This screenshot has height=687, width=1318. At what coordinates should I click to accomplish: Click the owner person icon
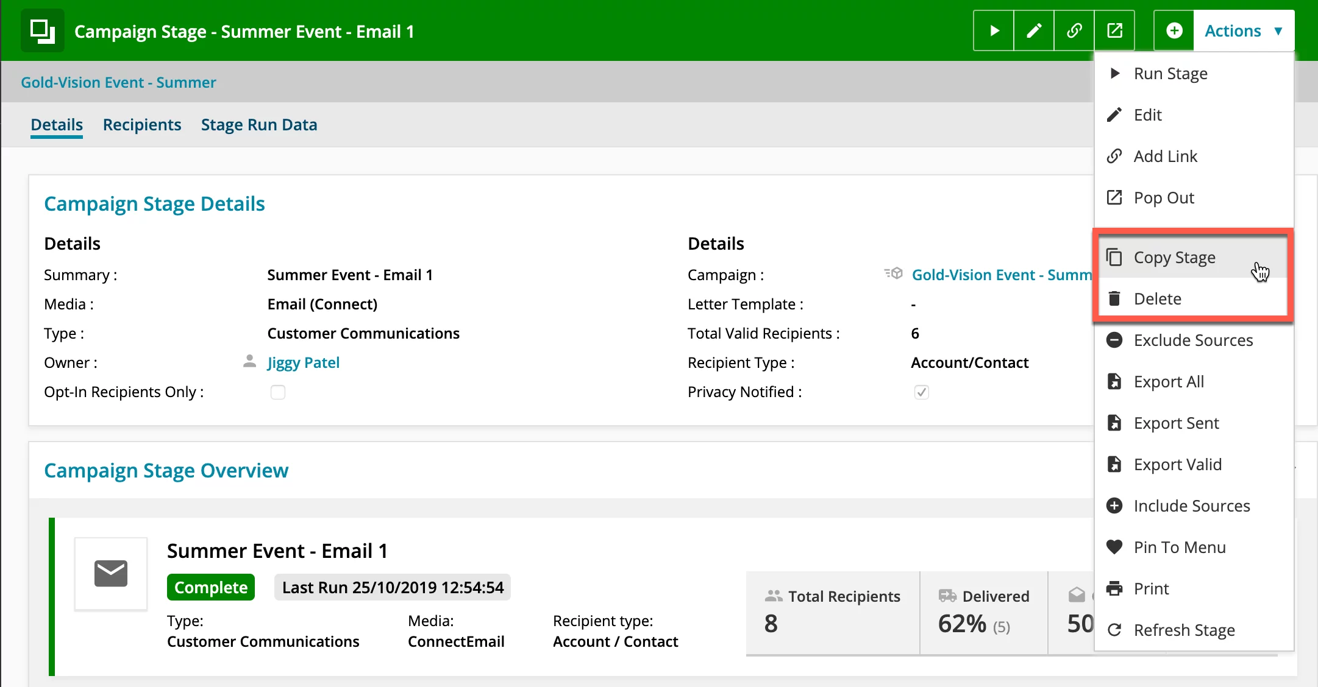249,362
